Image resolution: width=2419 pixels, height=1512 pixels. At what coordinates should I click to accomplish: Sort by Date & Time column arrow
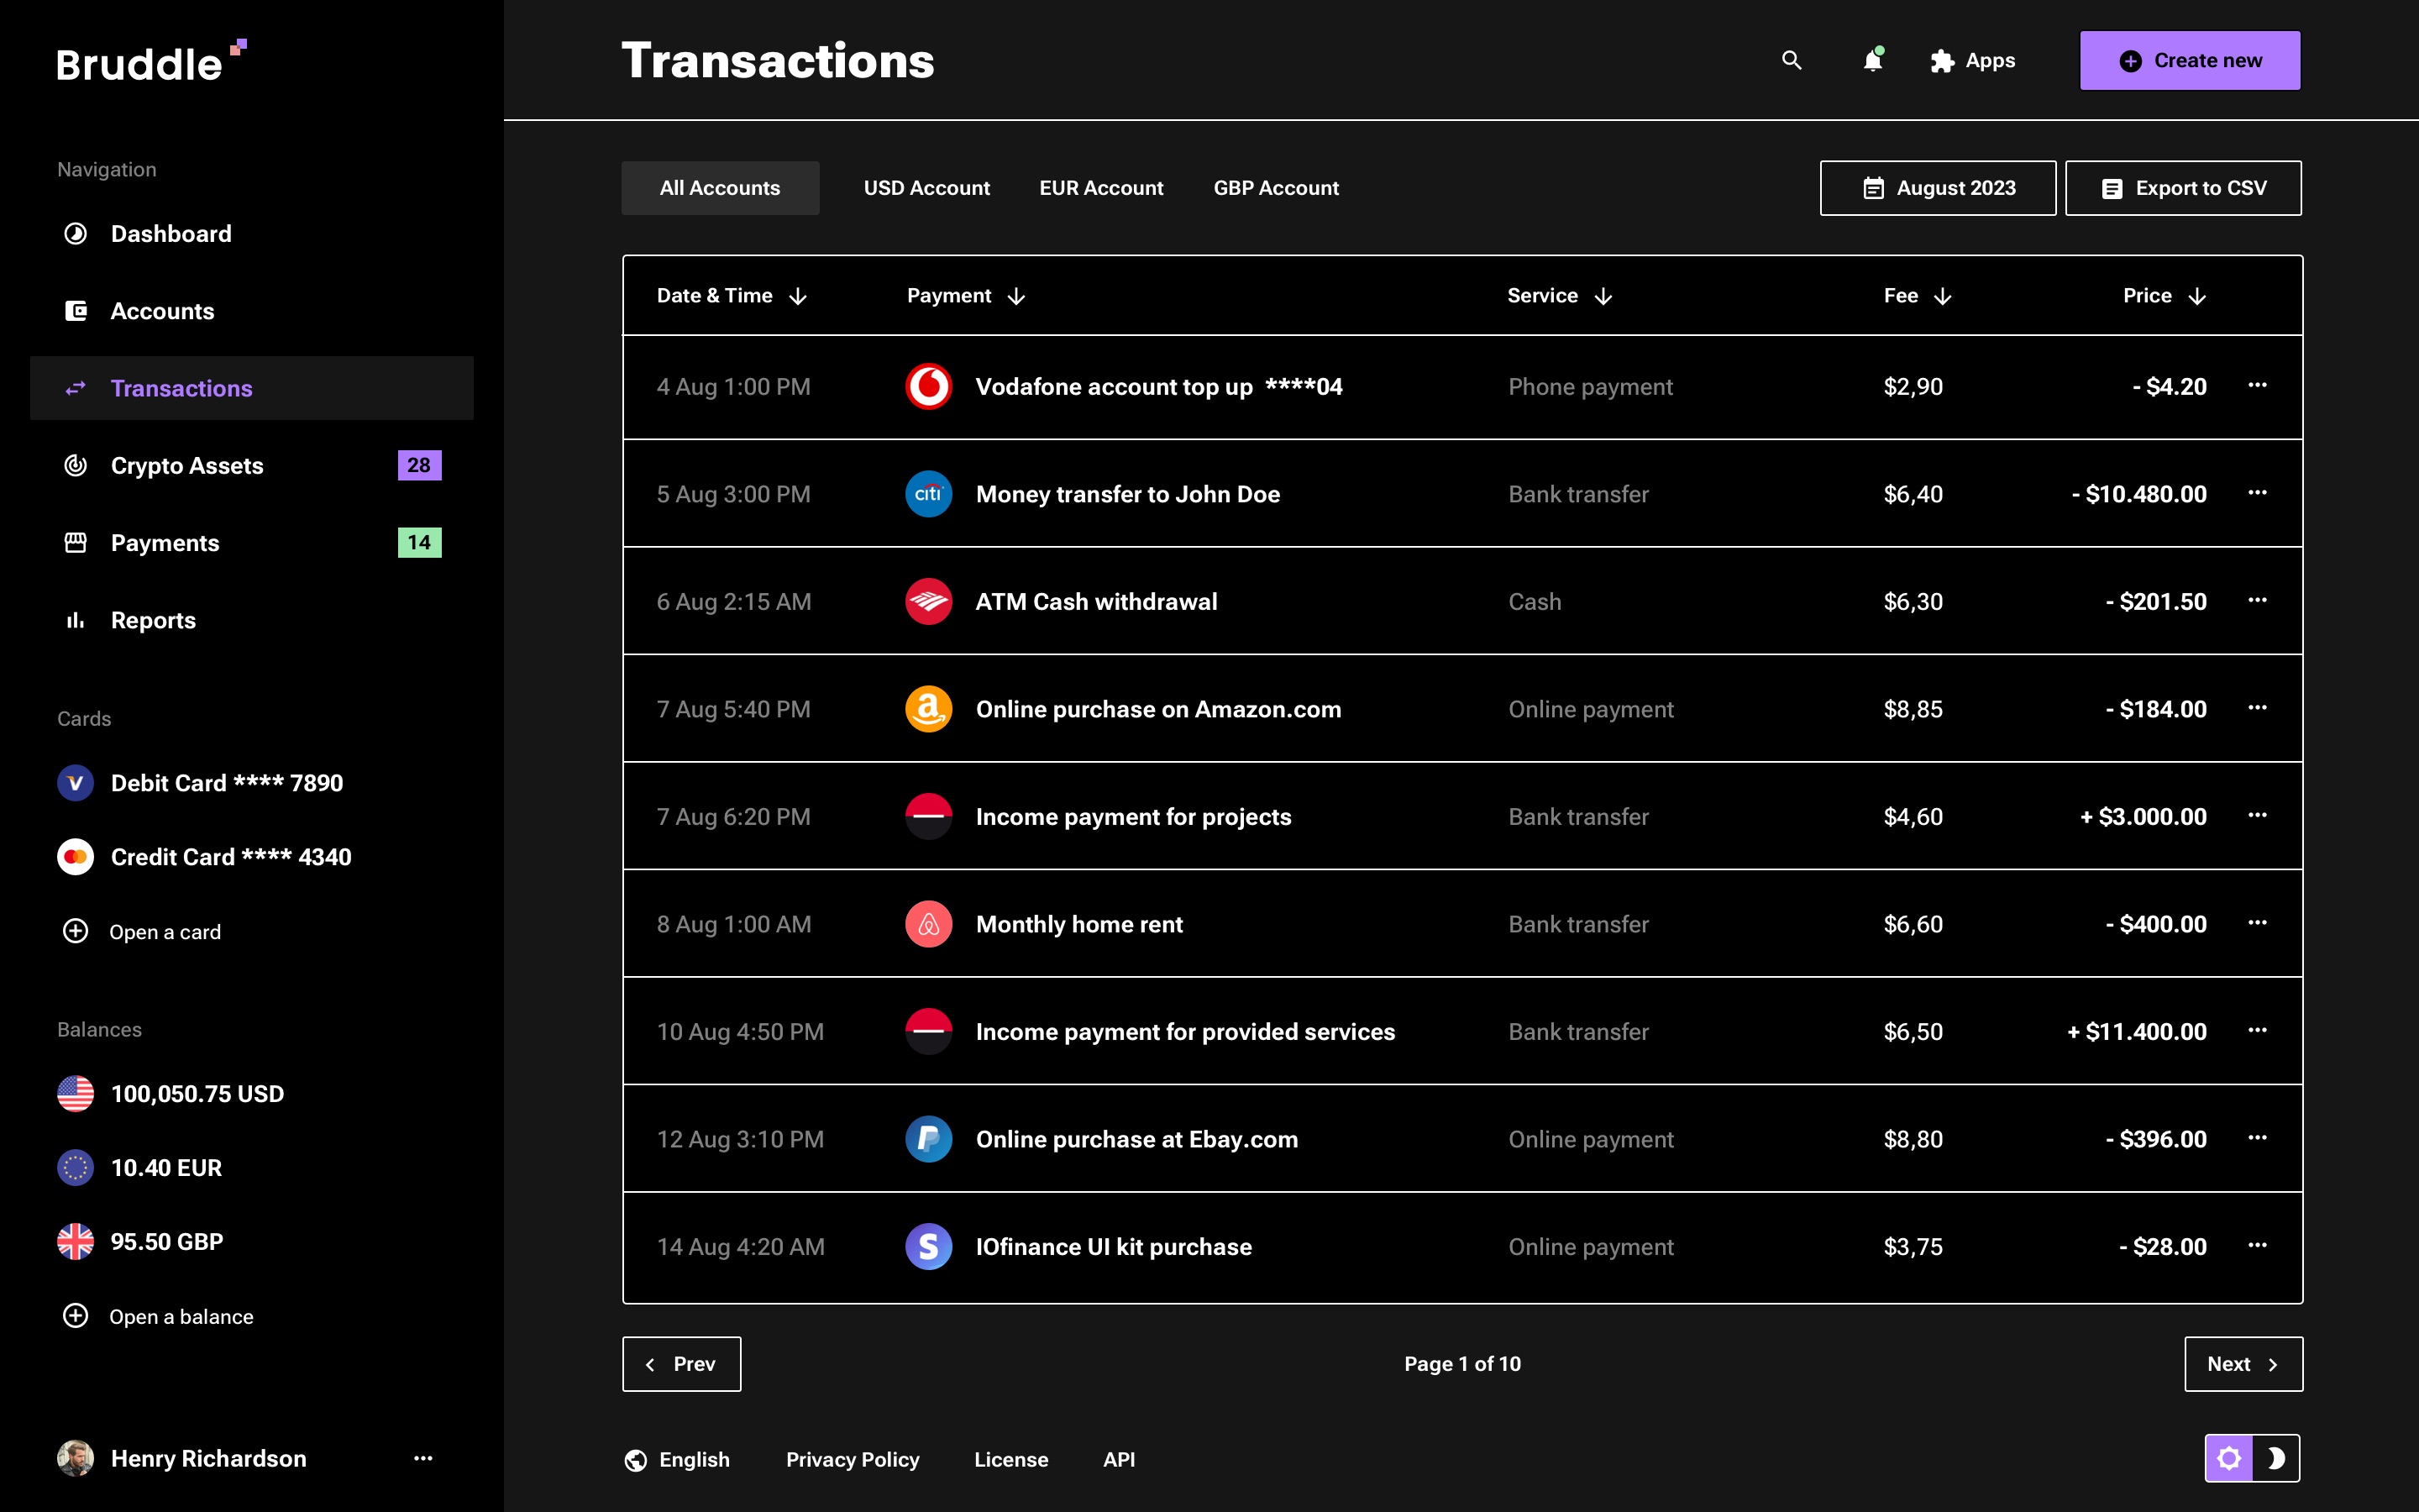(x=798, y=296)
